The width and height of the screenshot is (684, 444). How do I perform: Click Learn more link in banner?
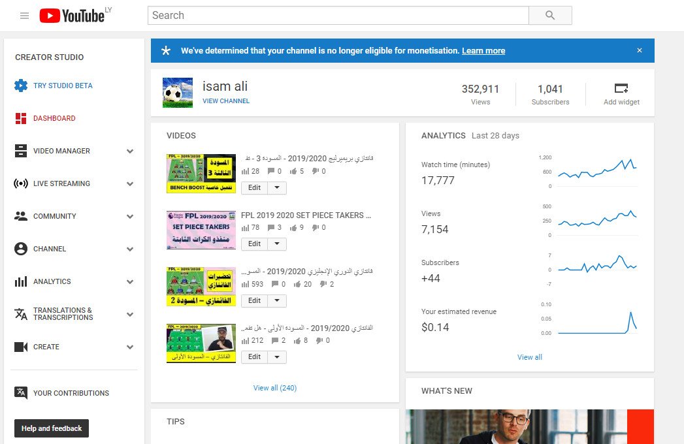pyautogui.click(x=483, y=50)
